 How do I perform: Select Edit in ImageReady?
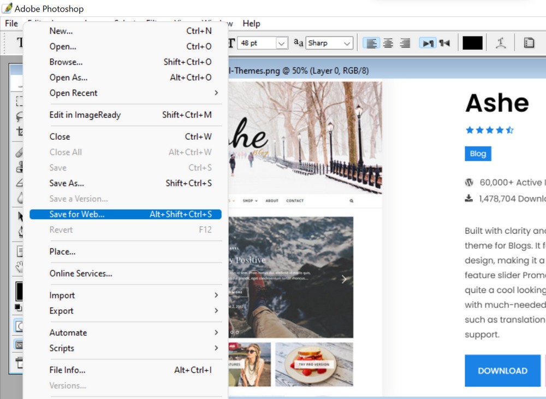tap(126, 115)
